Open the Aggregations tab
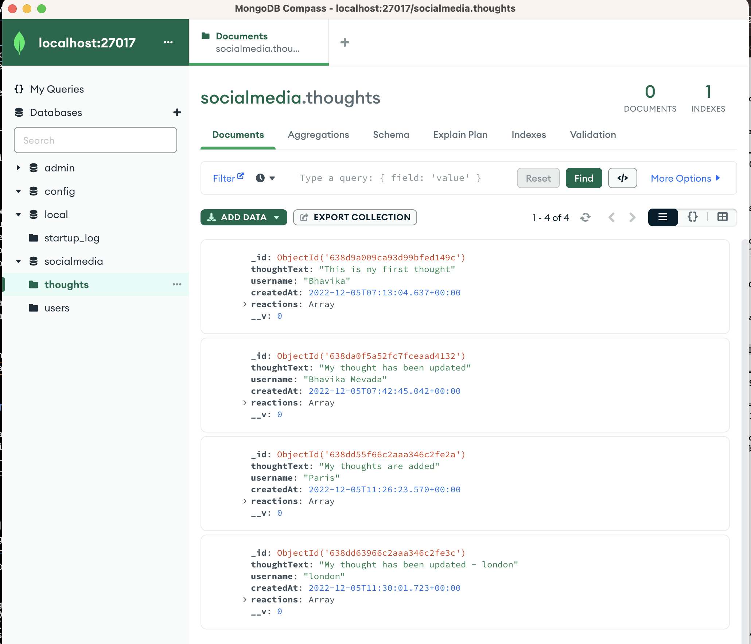This screenshot has height=644, width=751. [318, 135]
